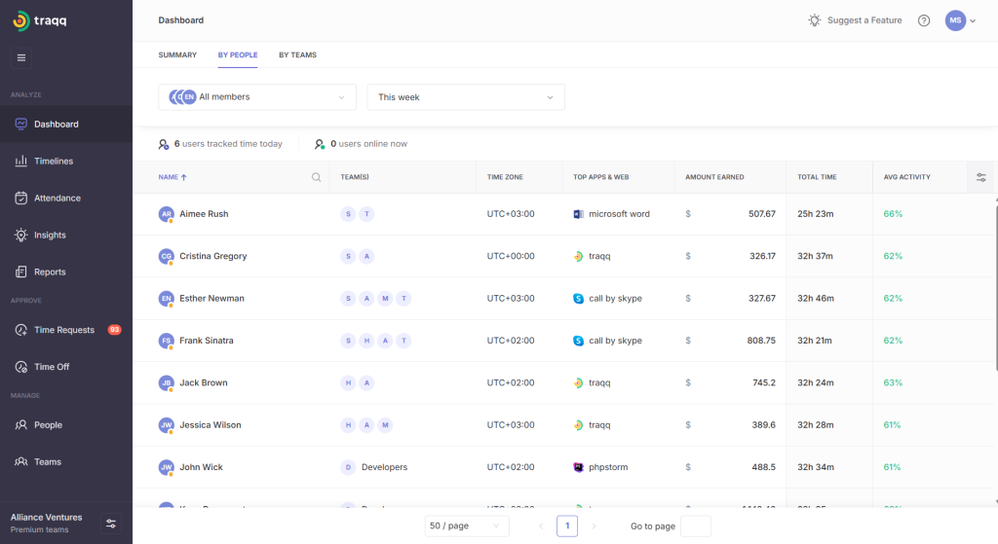Click the Insights lightbulb icon in sidebar
This screenshot has width=998, height=544.
[20, 235]
